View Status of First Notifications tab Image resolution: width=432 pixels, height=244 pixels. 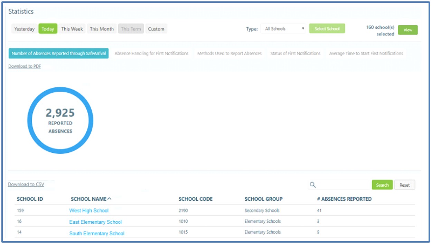click(295, 54)
